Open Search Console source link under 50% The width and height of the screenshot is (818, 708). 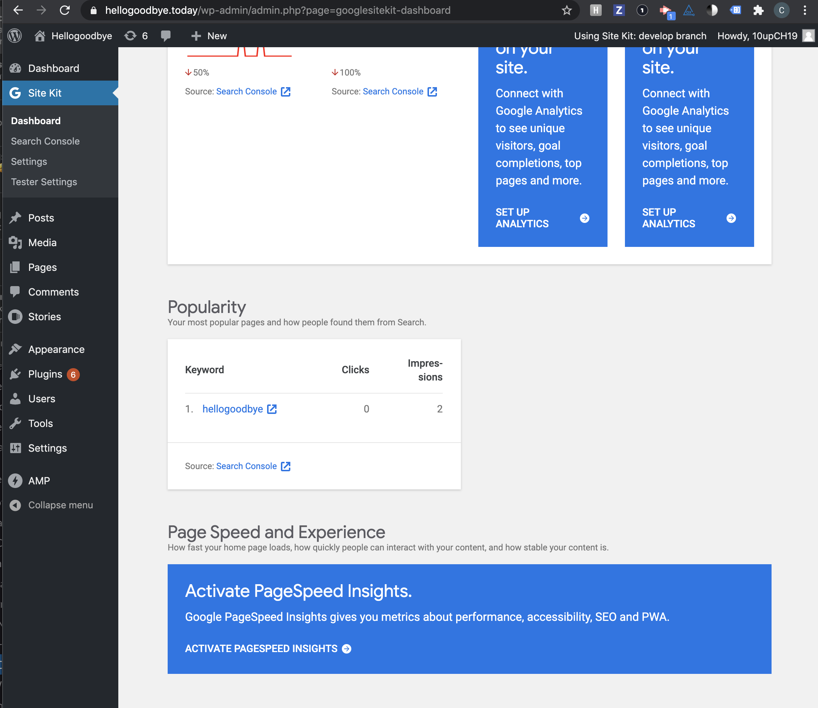[x=253, y=91]
